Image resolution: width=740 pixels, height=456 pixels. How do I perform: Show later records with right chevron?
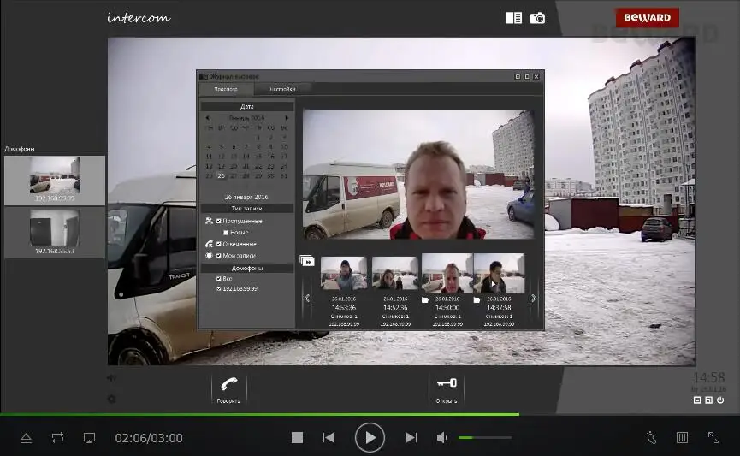coord(534,298)
